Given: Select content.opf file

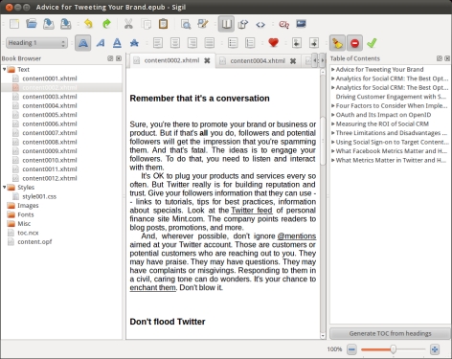Looking at the screenshot, I should point(34,242).
